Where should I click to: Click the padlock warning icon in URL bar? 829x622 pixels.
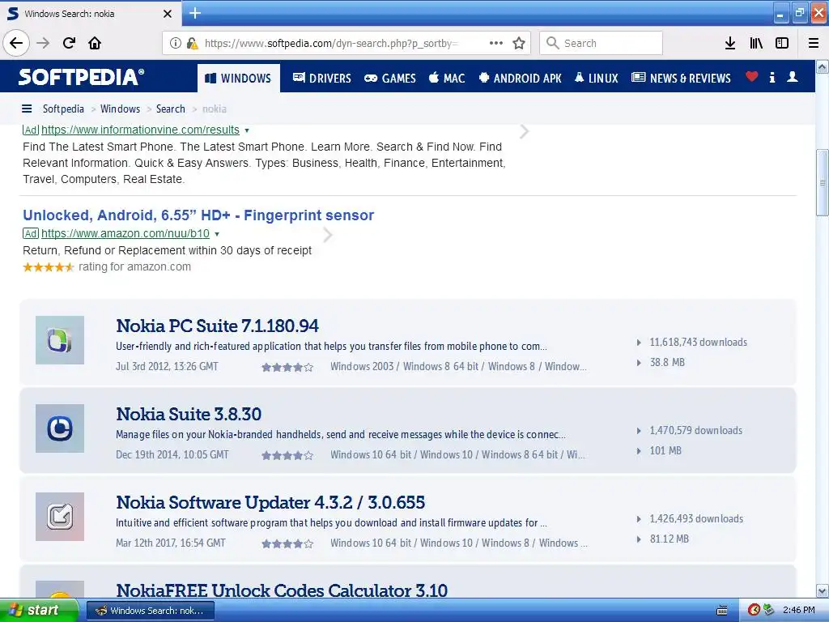[193, 43]
